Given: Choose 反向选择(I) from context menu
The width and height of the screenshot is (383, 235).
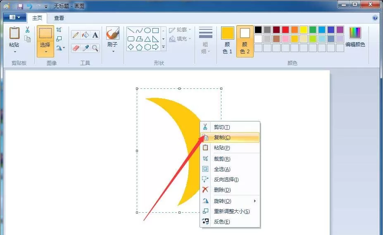Looking at the screenshot, I should tap(230, 179).
